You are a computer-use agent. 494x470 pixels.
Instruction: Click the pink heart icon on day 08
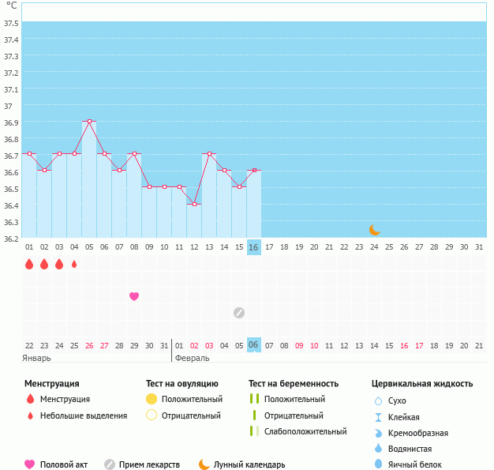point(134,296)
